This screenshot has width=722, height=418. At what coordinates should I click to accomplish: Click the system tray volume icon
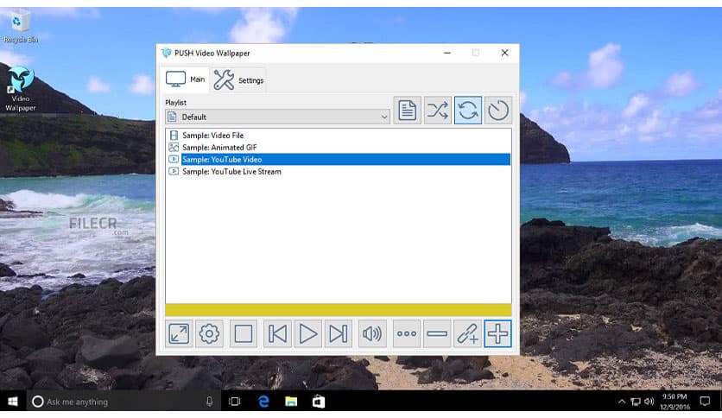(649, 402)
